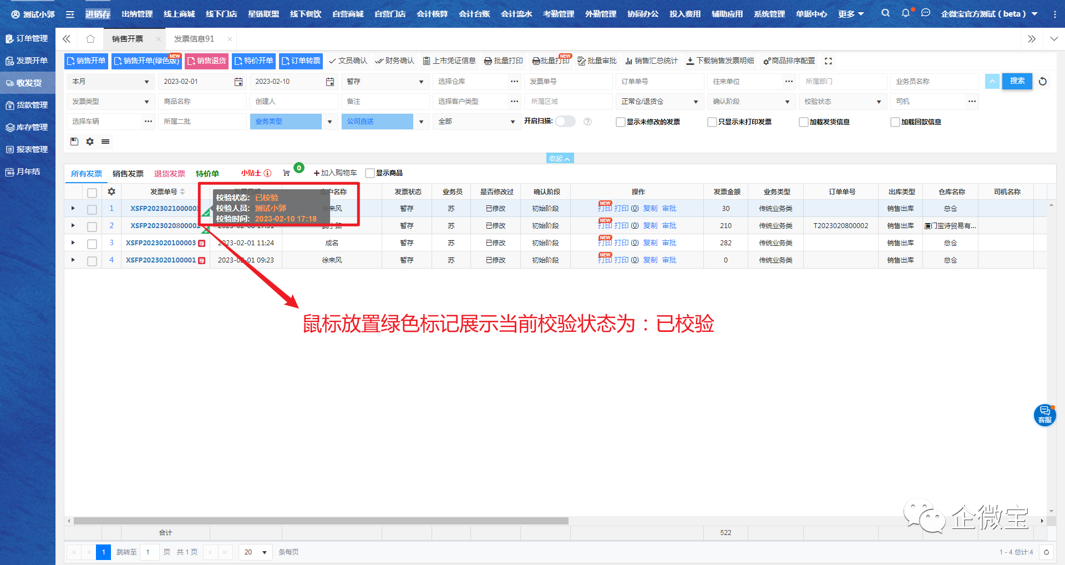Open 会计核算 in the top menu

[x=432, y=14]
